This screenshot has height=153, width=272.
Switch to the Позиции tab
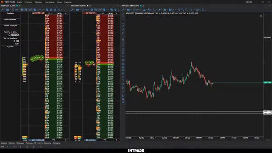pos(20,143)
